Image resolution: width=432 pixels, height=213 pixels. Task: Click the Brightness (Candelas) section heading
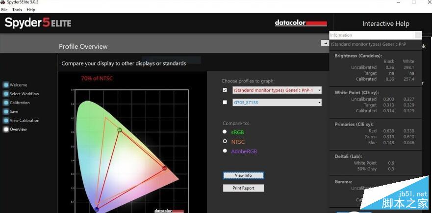click(x=358, y=56)
